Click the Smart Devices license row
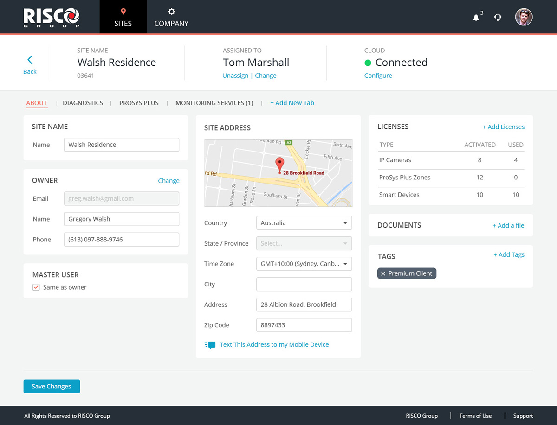 coord(451,195)
